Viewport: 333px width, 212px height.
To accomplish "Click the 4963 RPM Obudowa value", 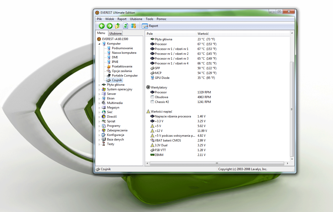I will click(204, 97).
